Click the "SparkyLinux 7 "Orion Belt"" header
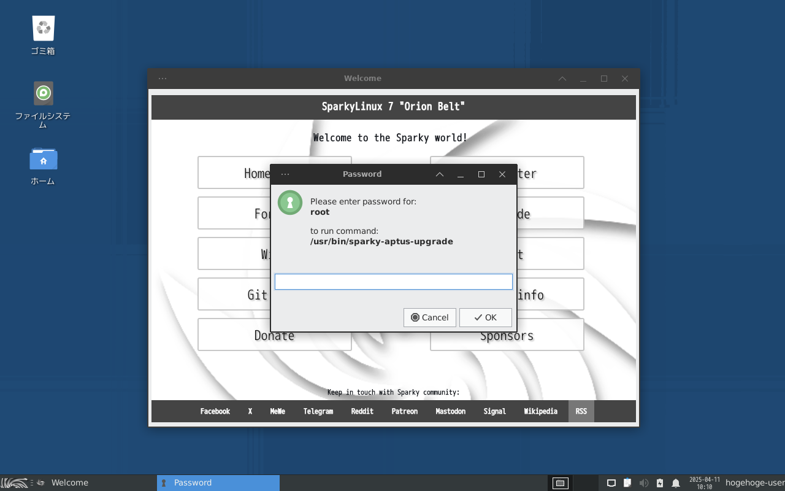Screen dimensions: 785x491 coord(394,107)
